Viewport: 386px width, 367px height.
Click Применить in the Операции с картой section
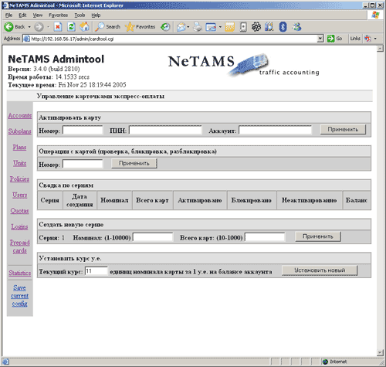point(134,163)
